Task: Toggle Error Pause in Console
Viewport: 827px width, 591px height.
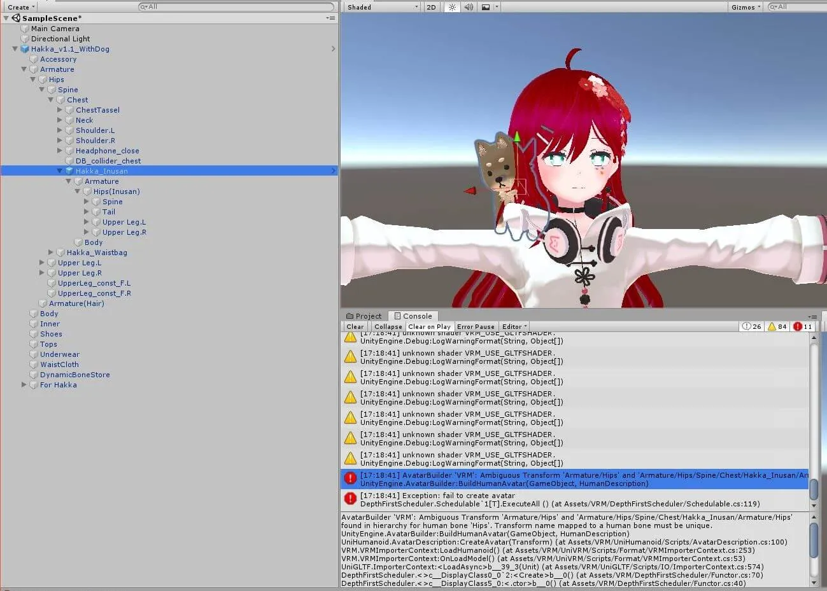Action: [x=476, y=326]
